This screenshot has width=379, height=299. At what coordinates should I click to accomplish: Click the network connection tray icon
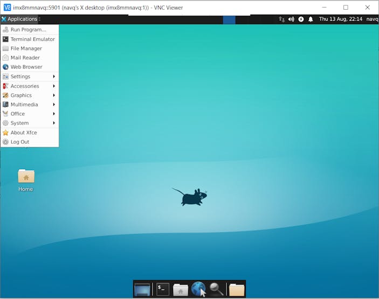click(281, 19)
